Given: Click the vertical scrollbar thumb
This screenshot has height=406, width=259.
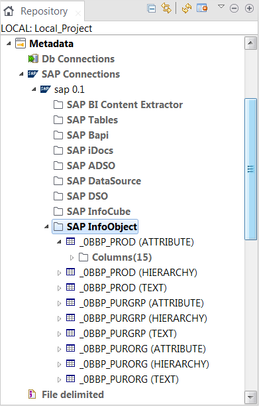Looking at the screenshot, I should (250, 169).
